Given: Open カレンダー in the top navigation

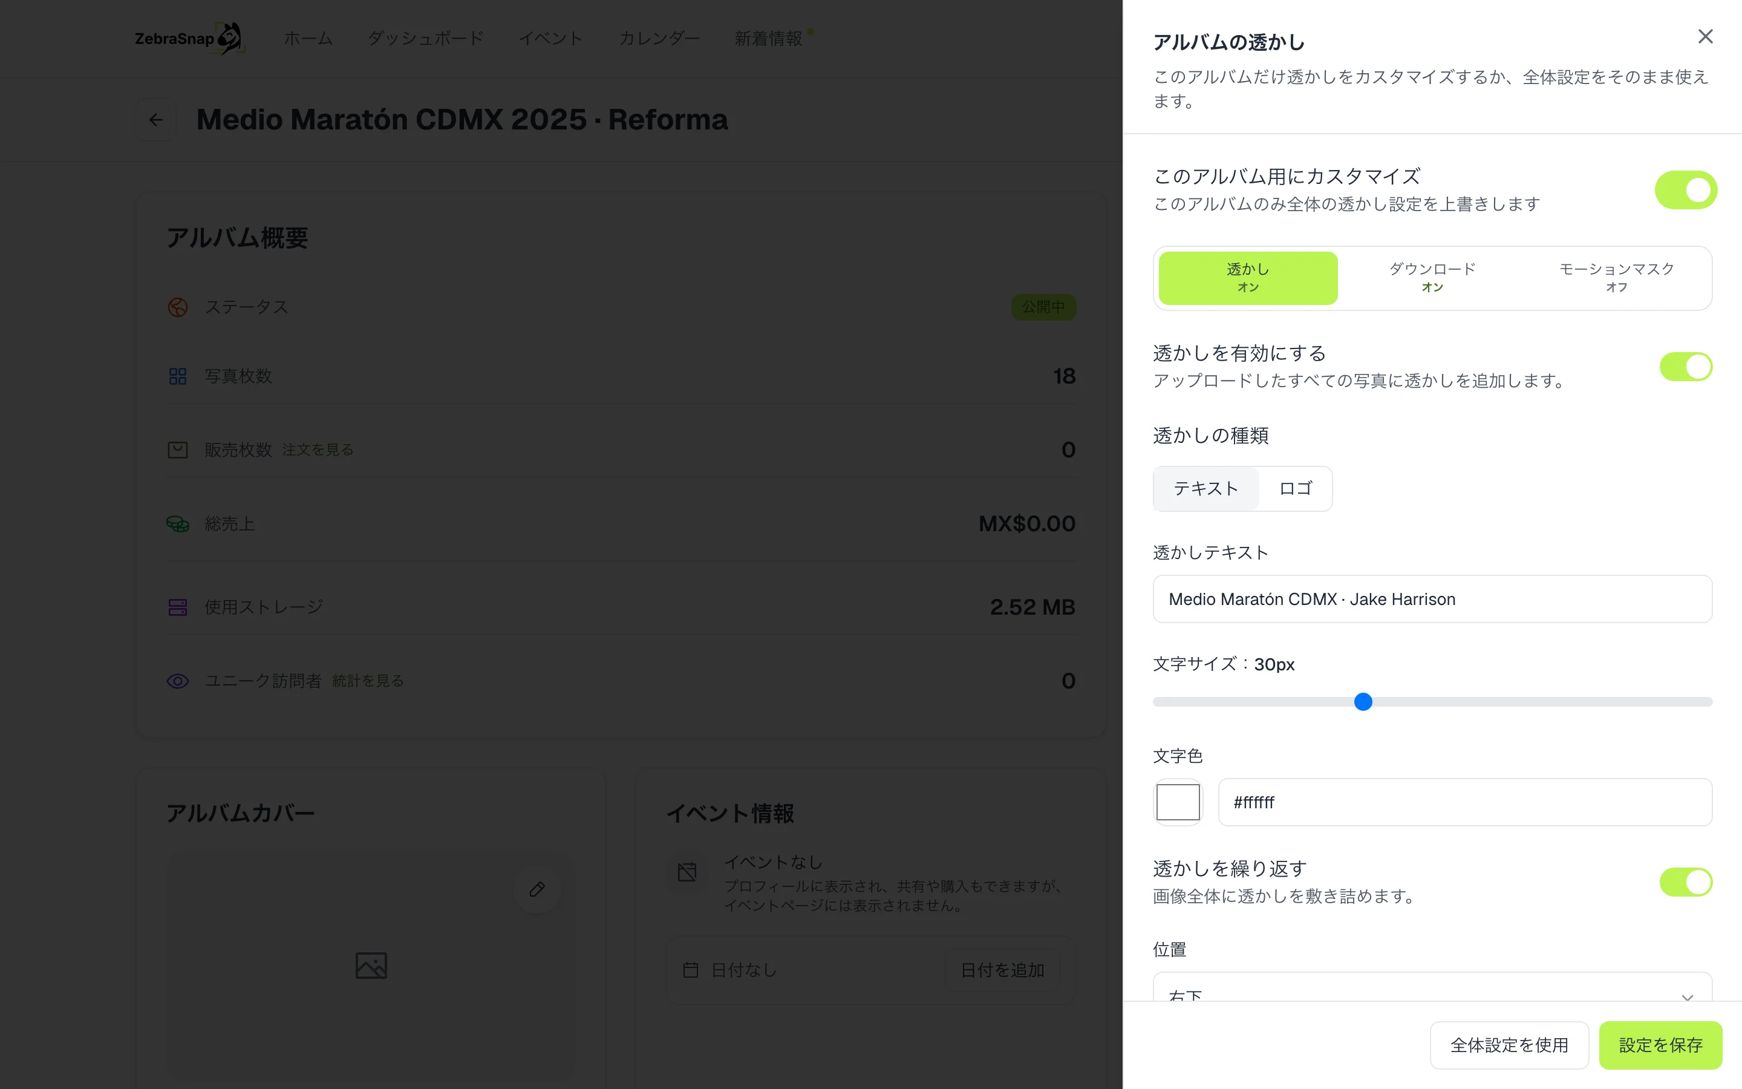Looking at the screenshot, I should [659, 38].
